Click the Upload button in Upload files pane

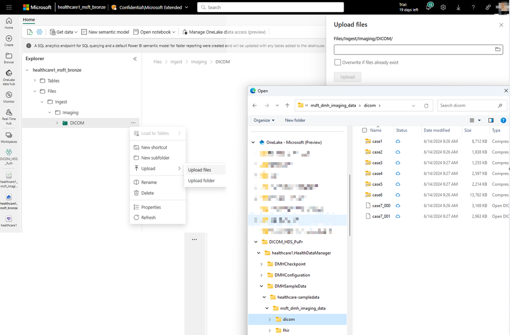347,77
